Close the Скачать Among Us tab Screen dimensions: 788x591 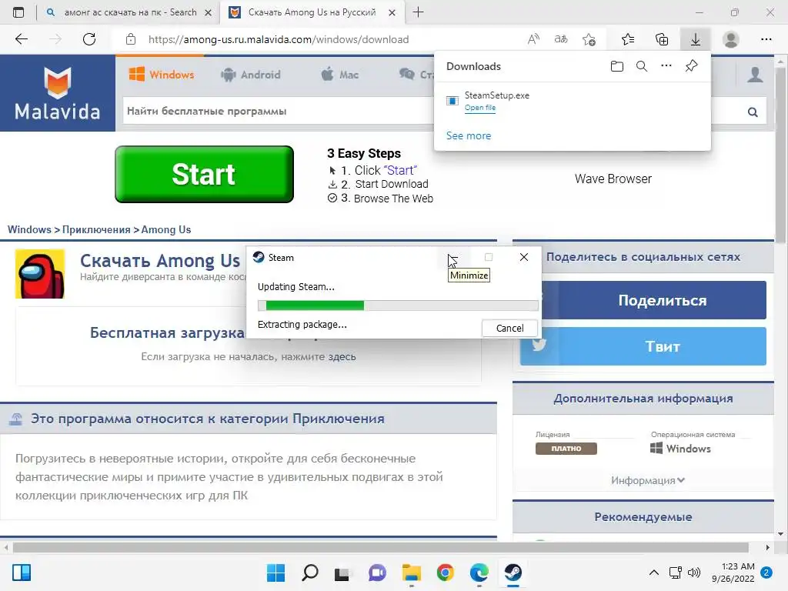(392, 12)
